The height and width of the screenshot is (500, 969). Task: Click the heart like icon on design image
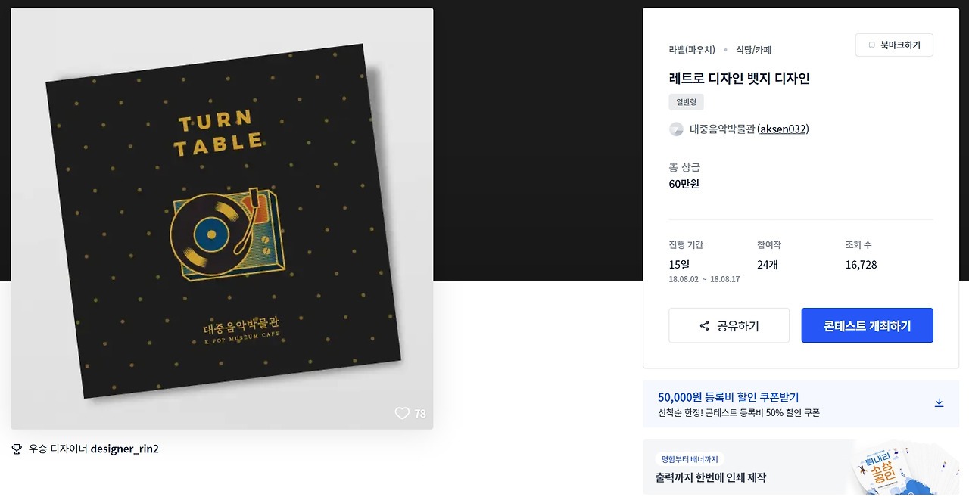pos(402,413)
